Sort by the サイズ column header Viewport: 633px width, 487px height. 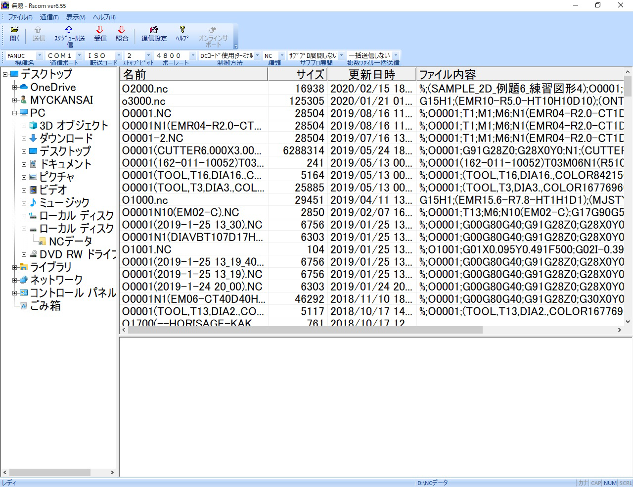tap(297, 74)
